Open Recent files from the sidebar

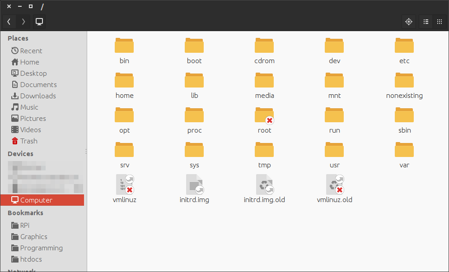30,51
